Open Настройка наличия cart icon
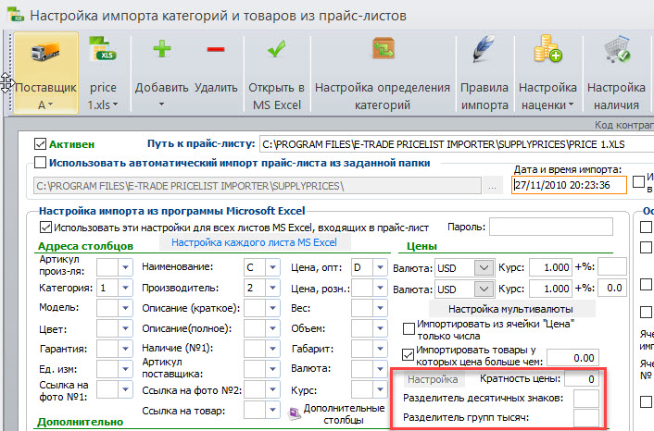 coord(616,49)
